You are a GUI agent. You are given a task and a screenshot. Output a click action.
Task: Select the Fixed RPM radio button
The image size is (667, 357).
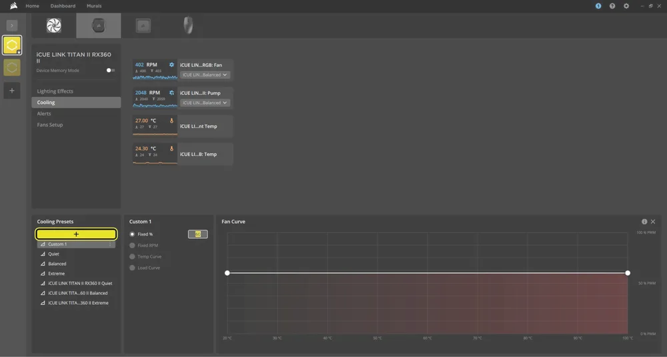[x=132, y=246]
